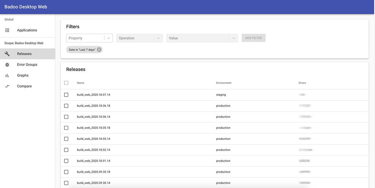Click "production" in the build_web_2020.10.06.18 row
The height and width of the screenshot is (188, 375).
pos(223,106)
